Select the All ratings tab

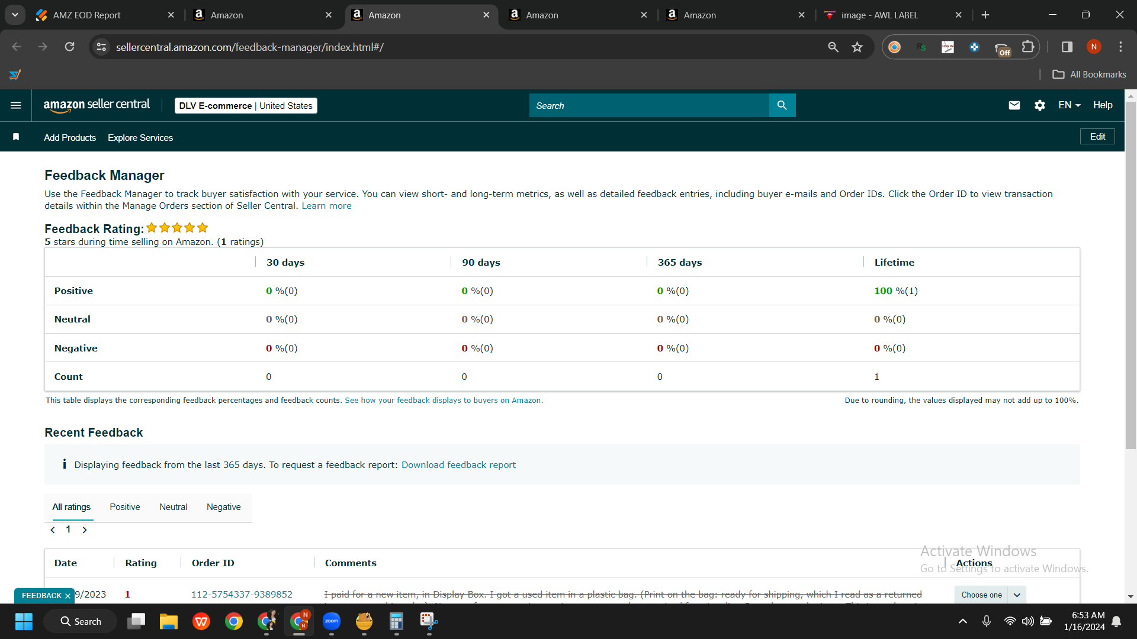click(72, 507)
